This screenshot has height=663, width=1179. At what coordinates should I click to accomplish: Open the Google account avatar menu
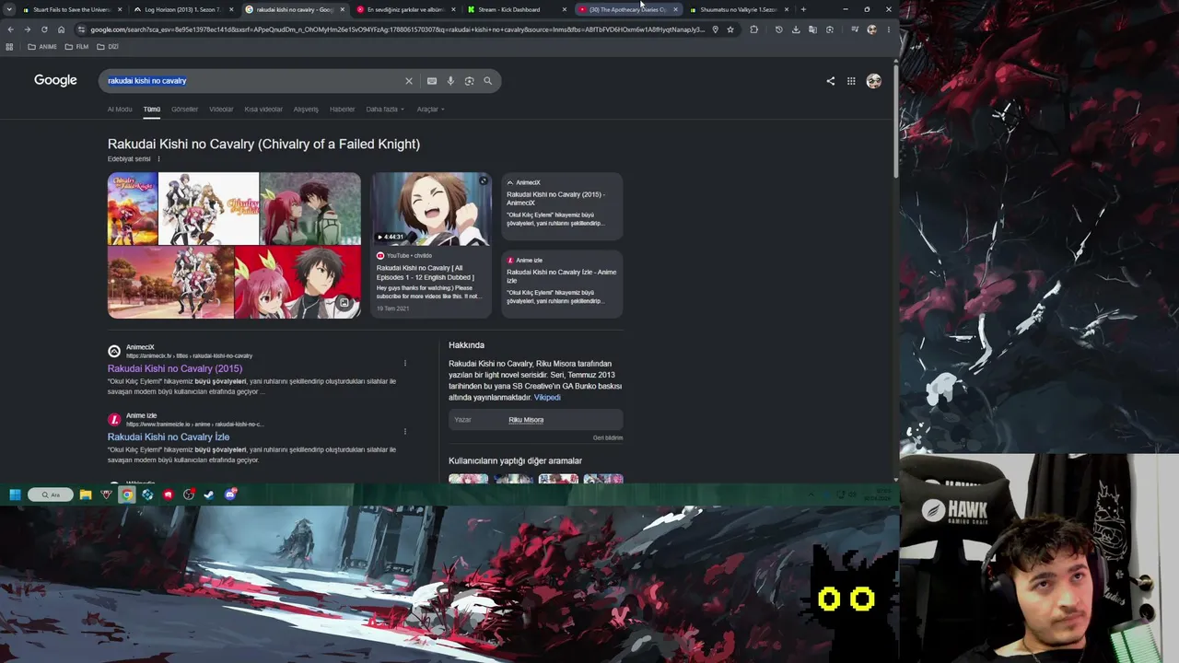coord(873,81)
